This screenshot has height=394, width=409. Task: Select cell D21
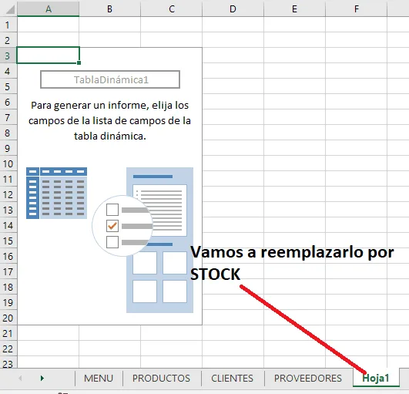pyautogui.click(x=233, y=333)
